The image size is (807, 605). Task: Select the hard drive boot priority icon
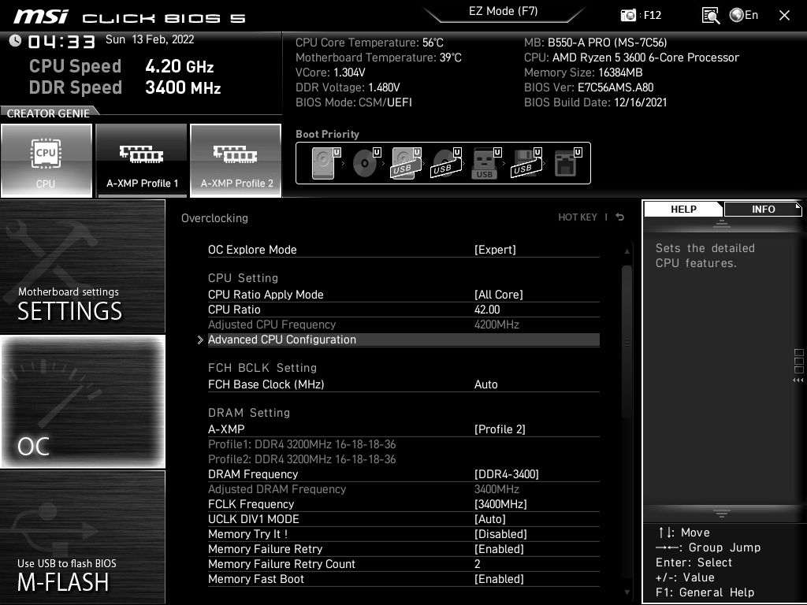324,164
